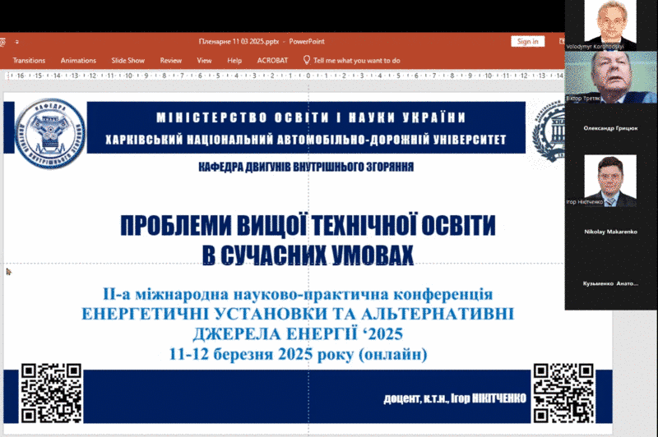Open the Help tab
658x437 pixels.
(x=234, y=60)
